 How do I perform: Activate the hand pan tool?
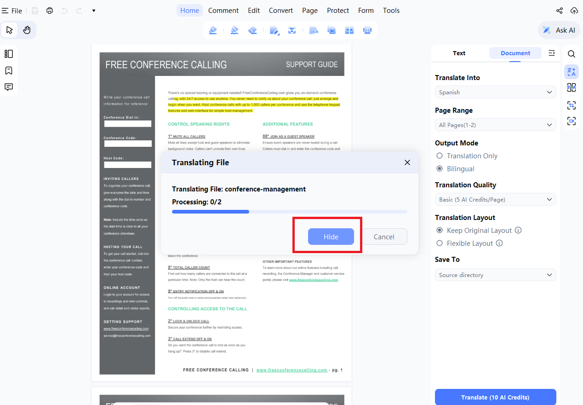pos(27,30)
